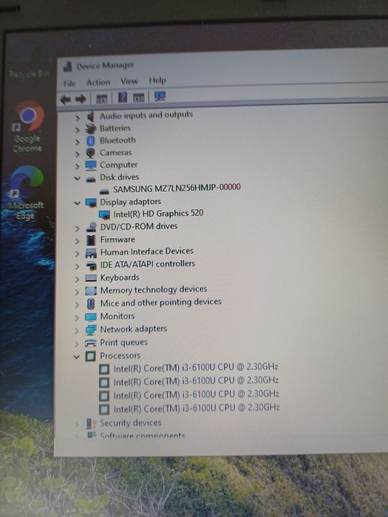388x517 pixels.
Task: Click the IDE ATA/ATAPI controllers icon
Action: [x=91, y=266]
